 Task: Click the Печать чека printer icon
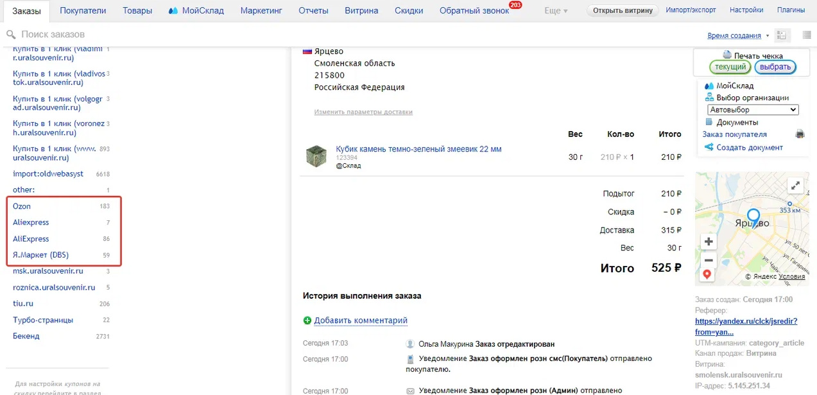coord(727,55)
